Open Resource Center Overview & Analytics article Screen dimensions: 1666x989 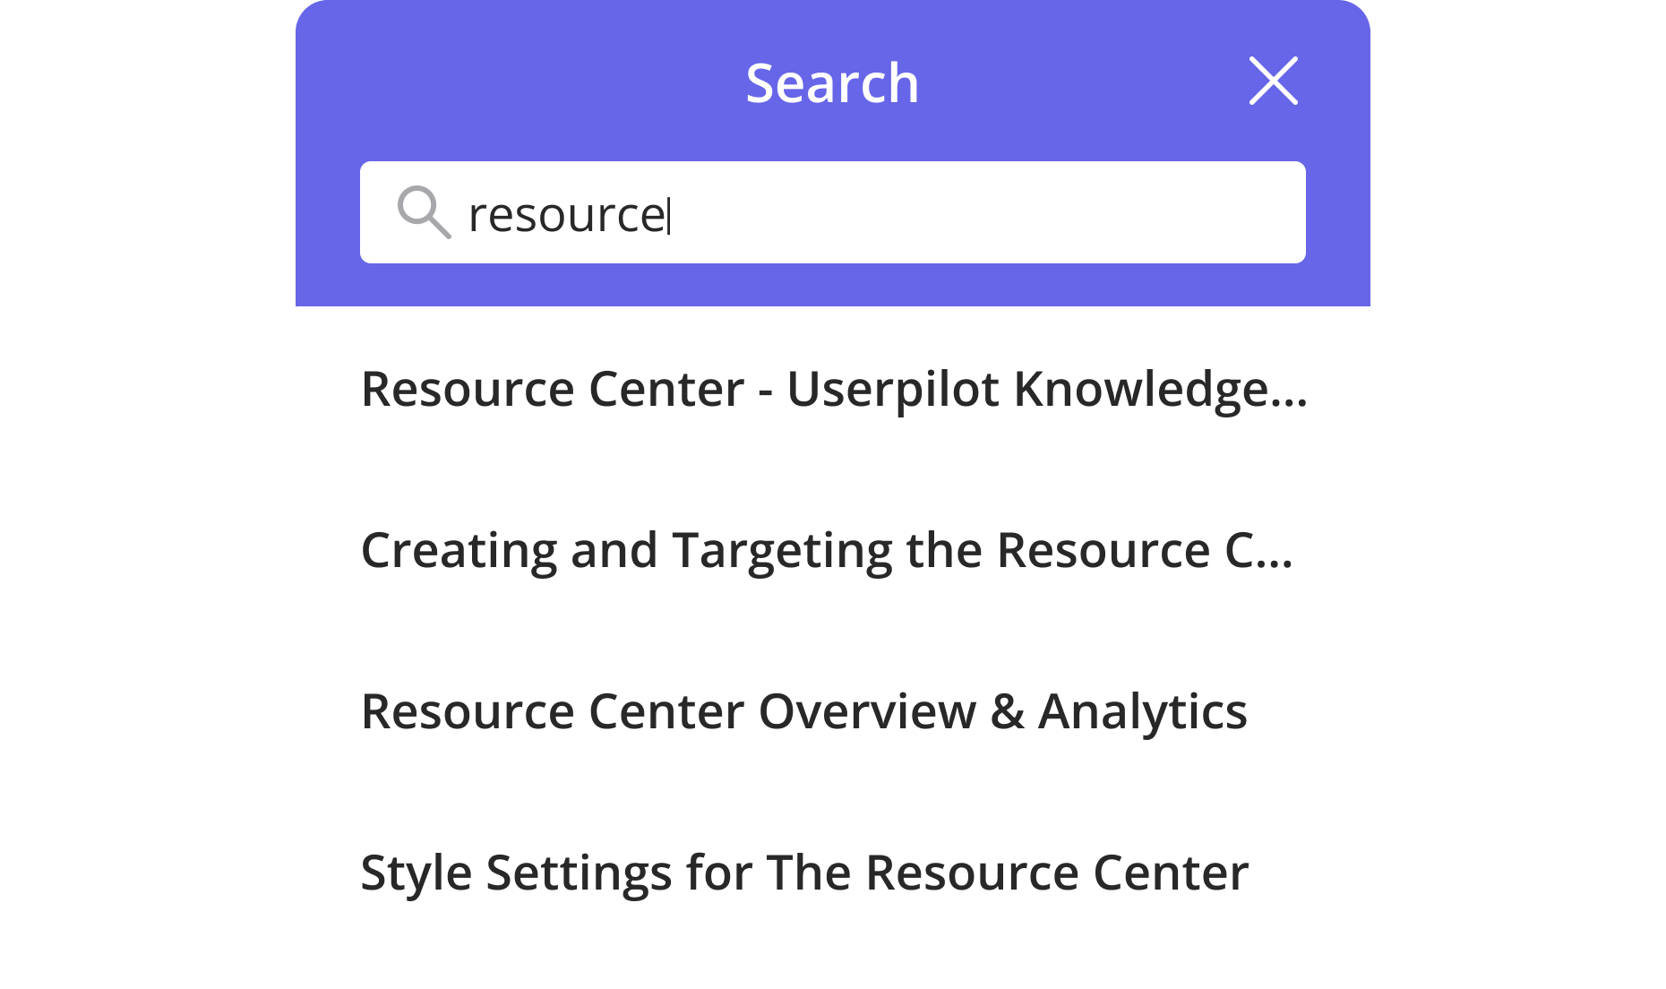click(803, 711)
